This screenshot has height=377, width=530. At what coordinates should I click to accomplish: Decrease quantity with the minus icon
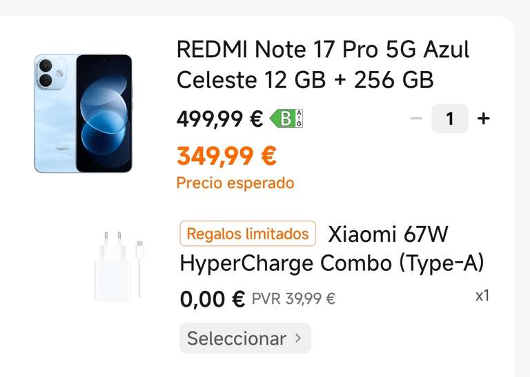click(x=416, y=119)
